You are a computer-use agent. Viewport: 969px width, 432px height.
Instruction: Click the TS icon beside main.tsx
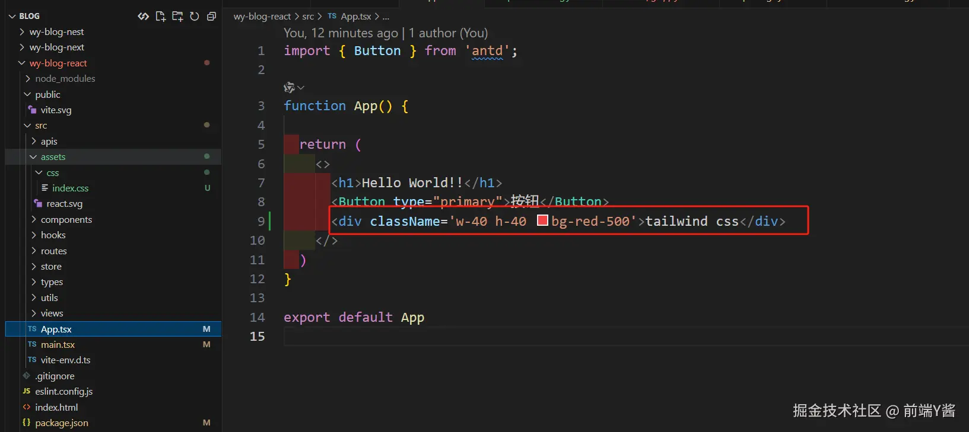32,344
